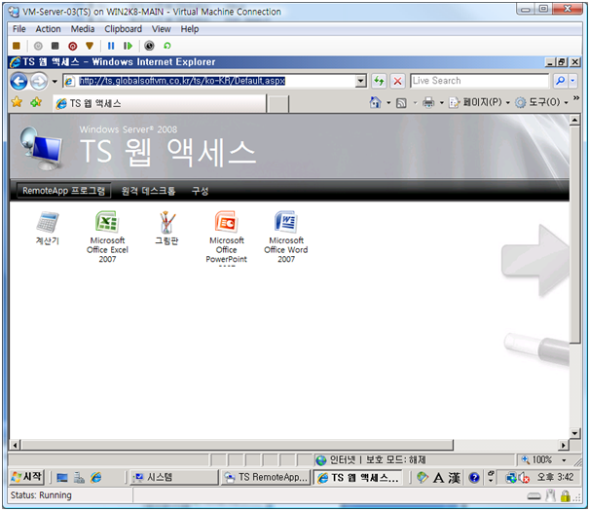Expand the address bar dropdown
The height and width of the screenshot is (511, 590).
pyautogui.click(x=361, y=81)
